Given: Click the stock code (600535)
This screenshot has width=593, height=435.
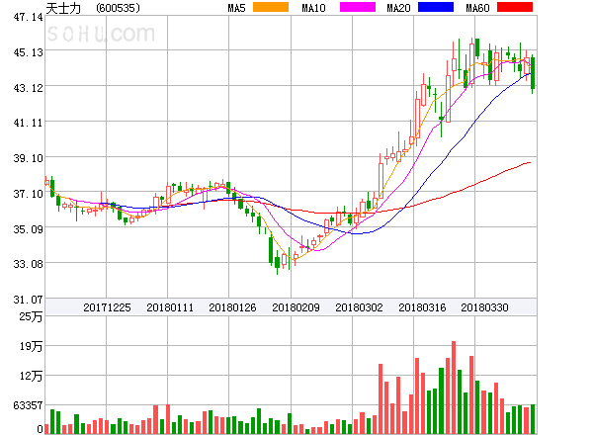Looking at the screenshot, I should click(118, 8).
